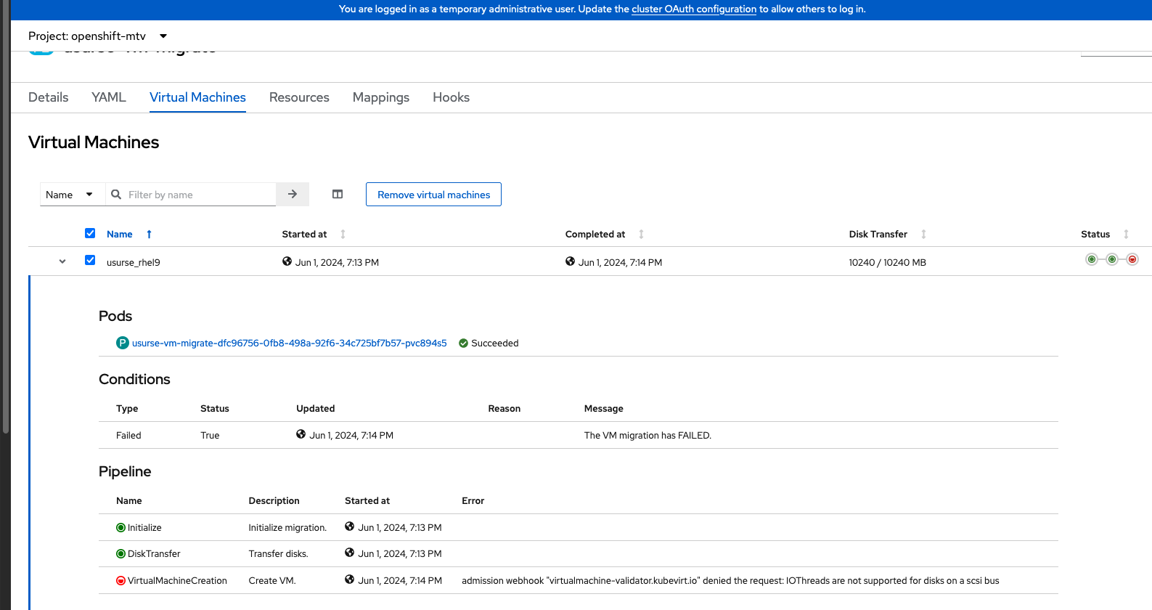
Task: Click the manage columns icon
Action: click(x=338, y=195)
